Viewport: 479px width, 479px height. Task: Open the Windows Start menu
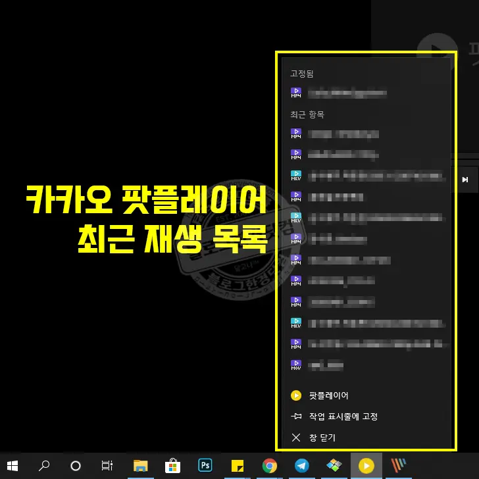tap(13, 466)
